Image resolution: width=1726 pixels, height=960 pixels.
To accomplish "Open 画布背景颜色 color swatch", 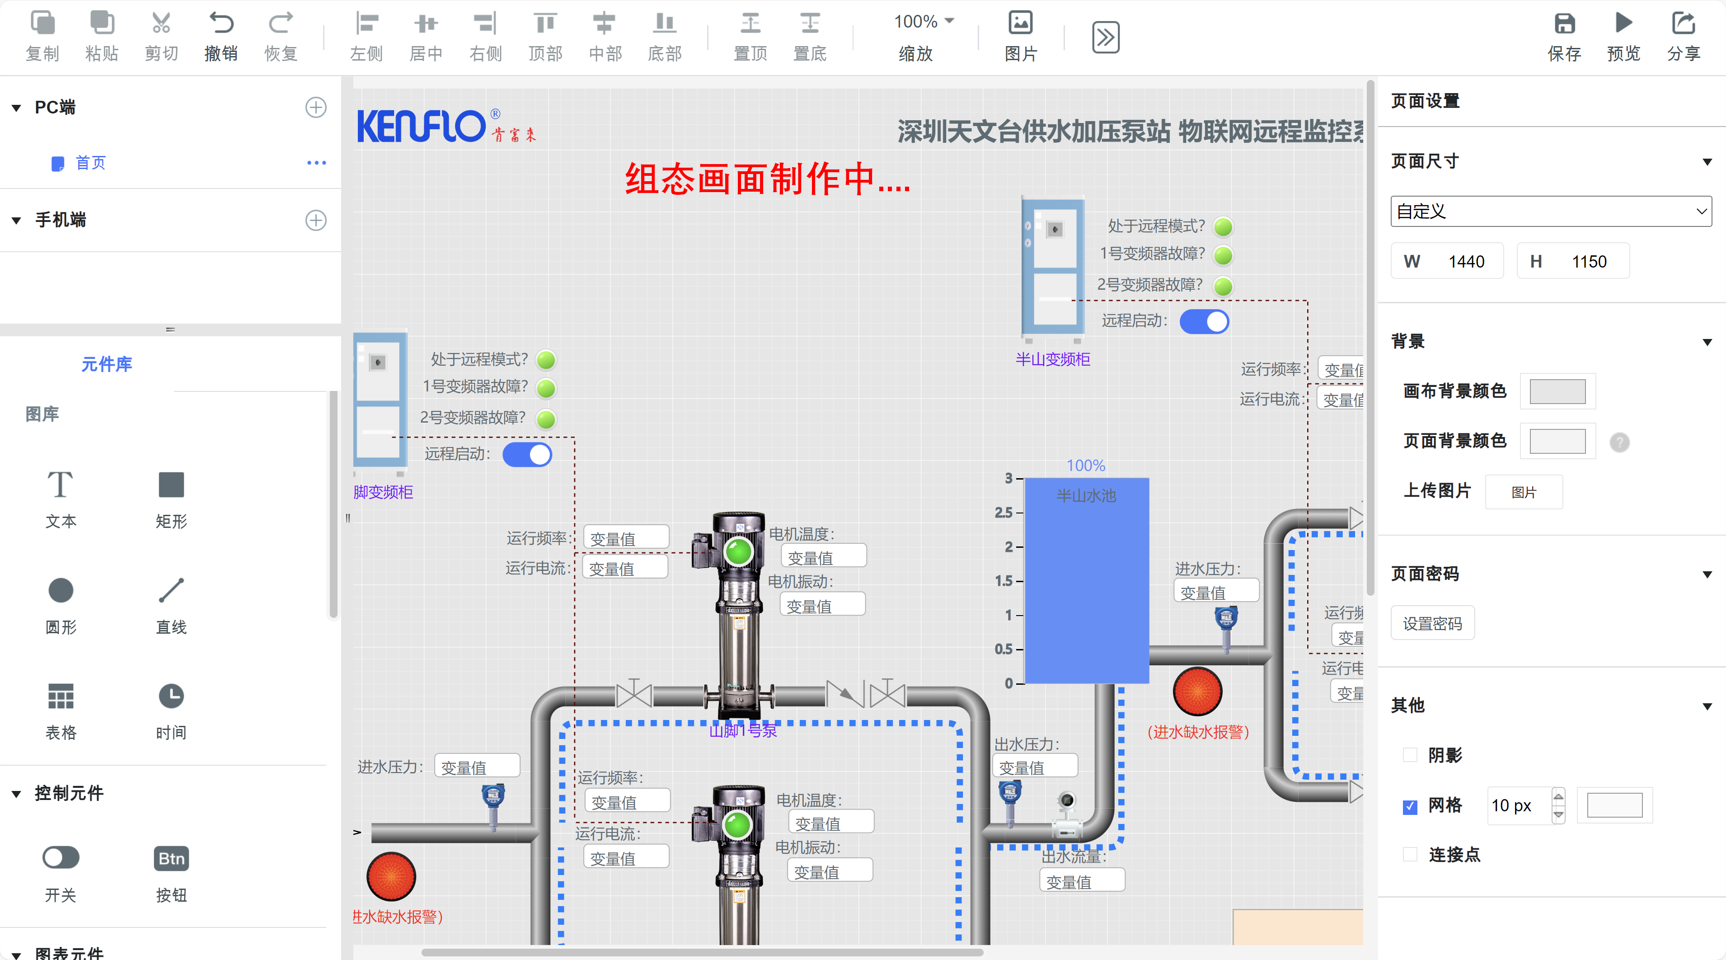I will [x=1557, y=391].
